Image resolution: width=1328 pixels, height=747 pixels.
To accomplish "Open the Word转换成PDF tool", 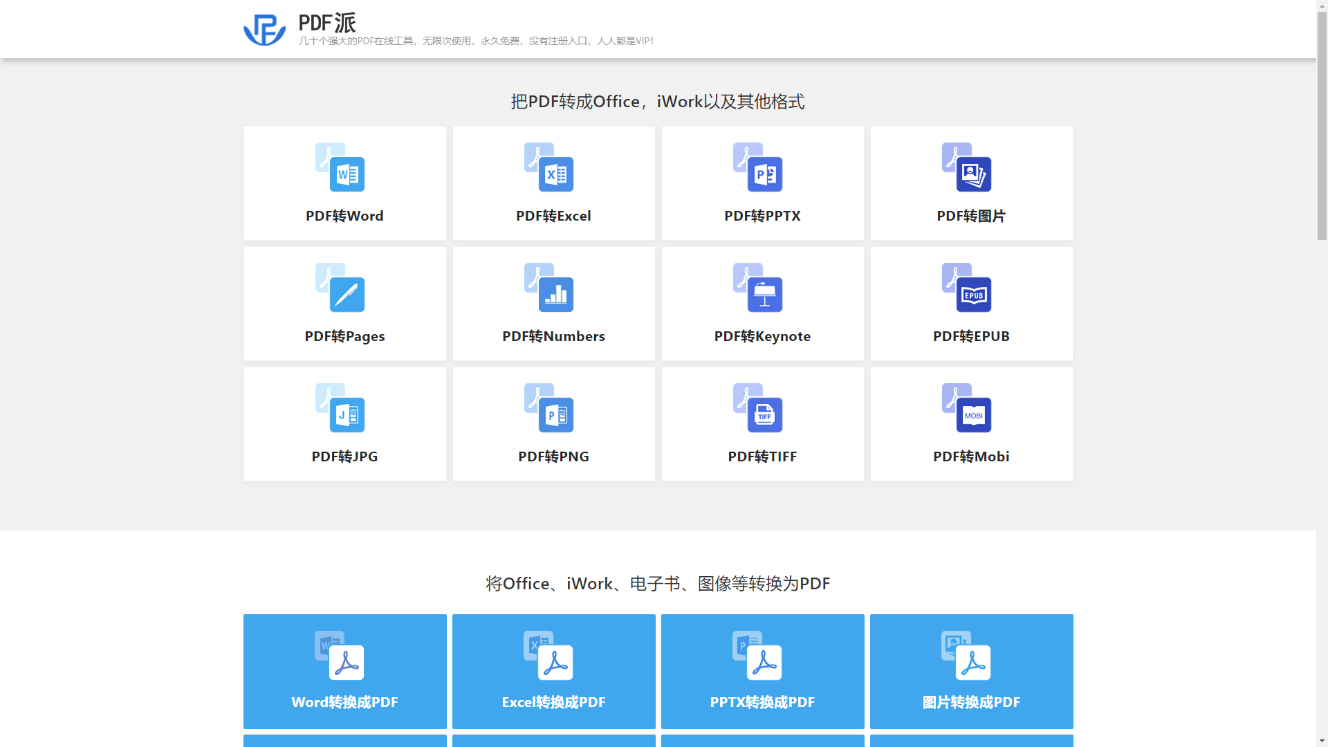I will pos(344,671).
